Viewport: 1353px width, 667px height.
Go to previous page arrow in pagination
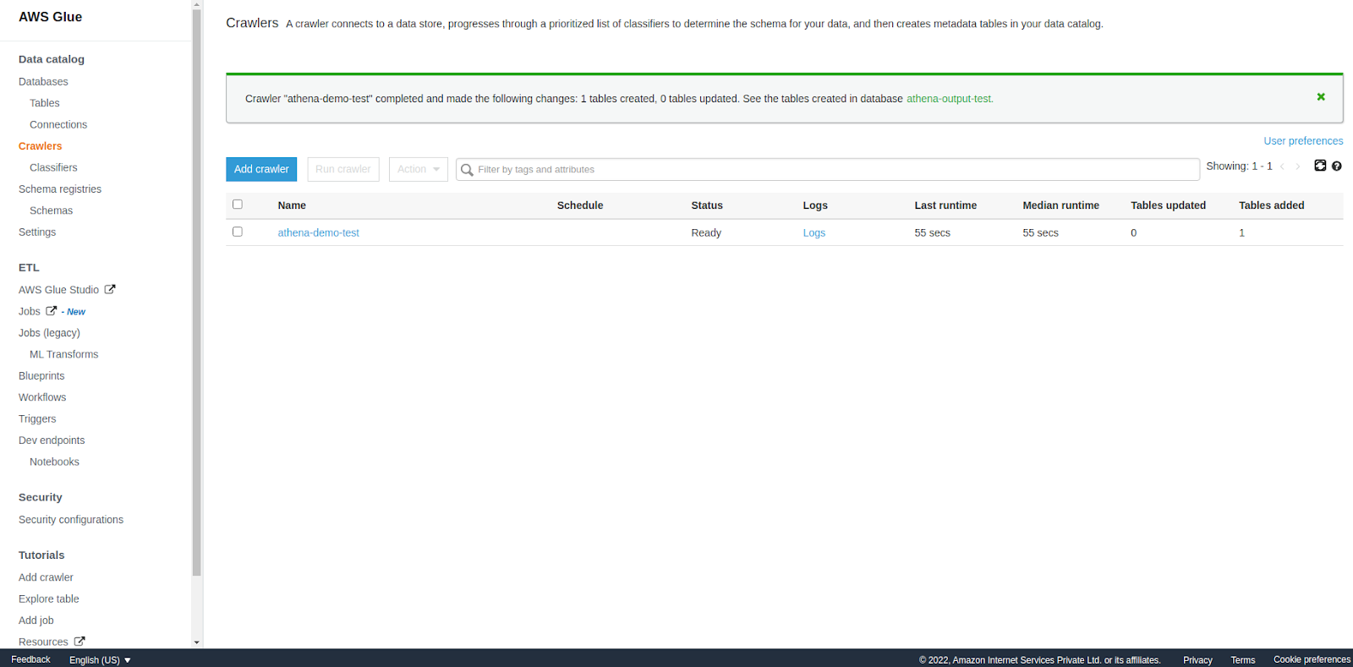(x=1282, y=167)
